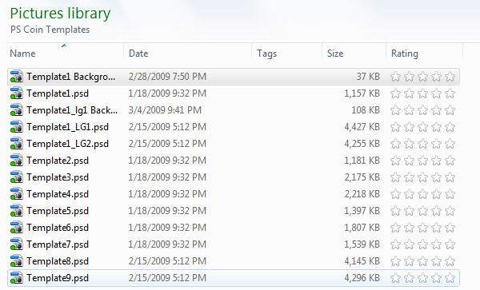Select the Template4.psd file name

58,194
